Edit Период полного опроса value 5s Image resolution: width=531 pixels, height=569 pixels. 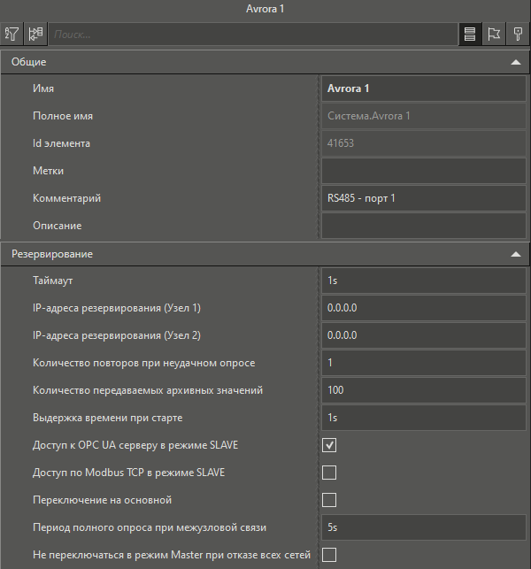tap(424, 527)
